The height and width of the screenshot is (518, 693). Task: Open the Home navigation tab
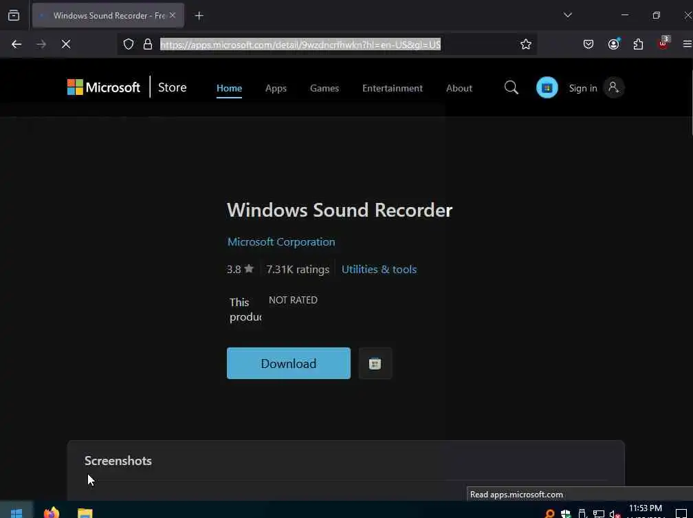click(x=229, y=88)
